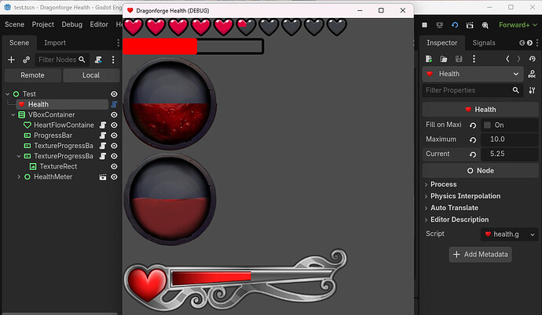Go to previous edited object in Inspector
The height and width of the screenshot is (315, 542).
(x=507, y=59)
